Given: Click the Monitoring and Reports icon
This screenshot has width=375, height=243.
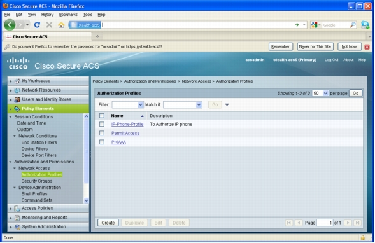Looking at the screenshot, I should coord(17,218).
